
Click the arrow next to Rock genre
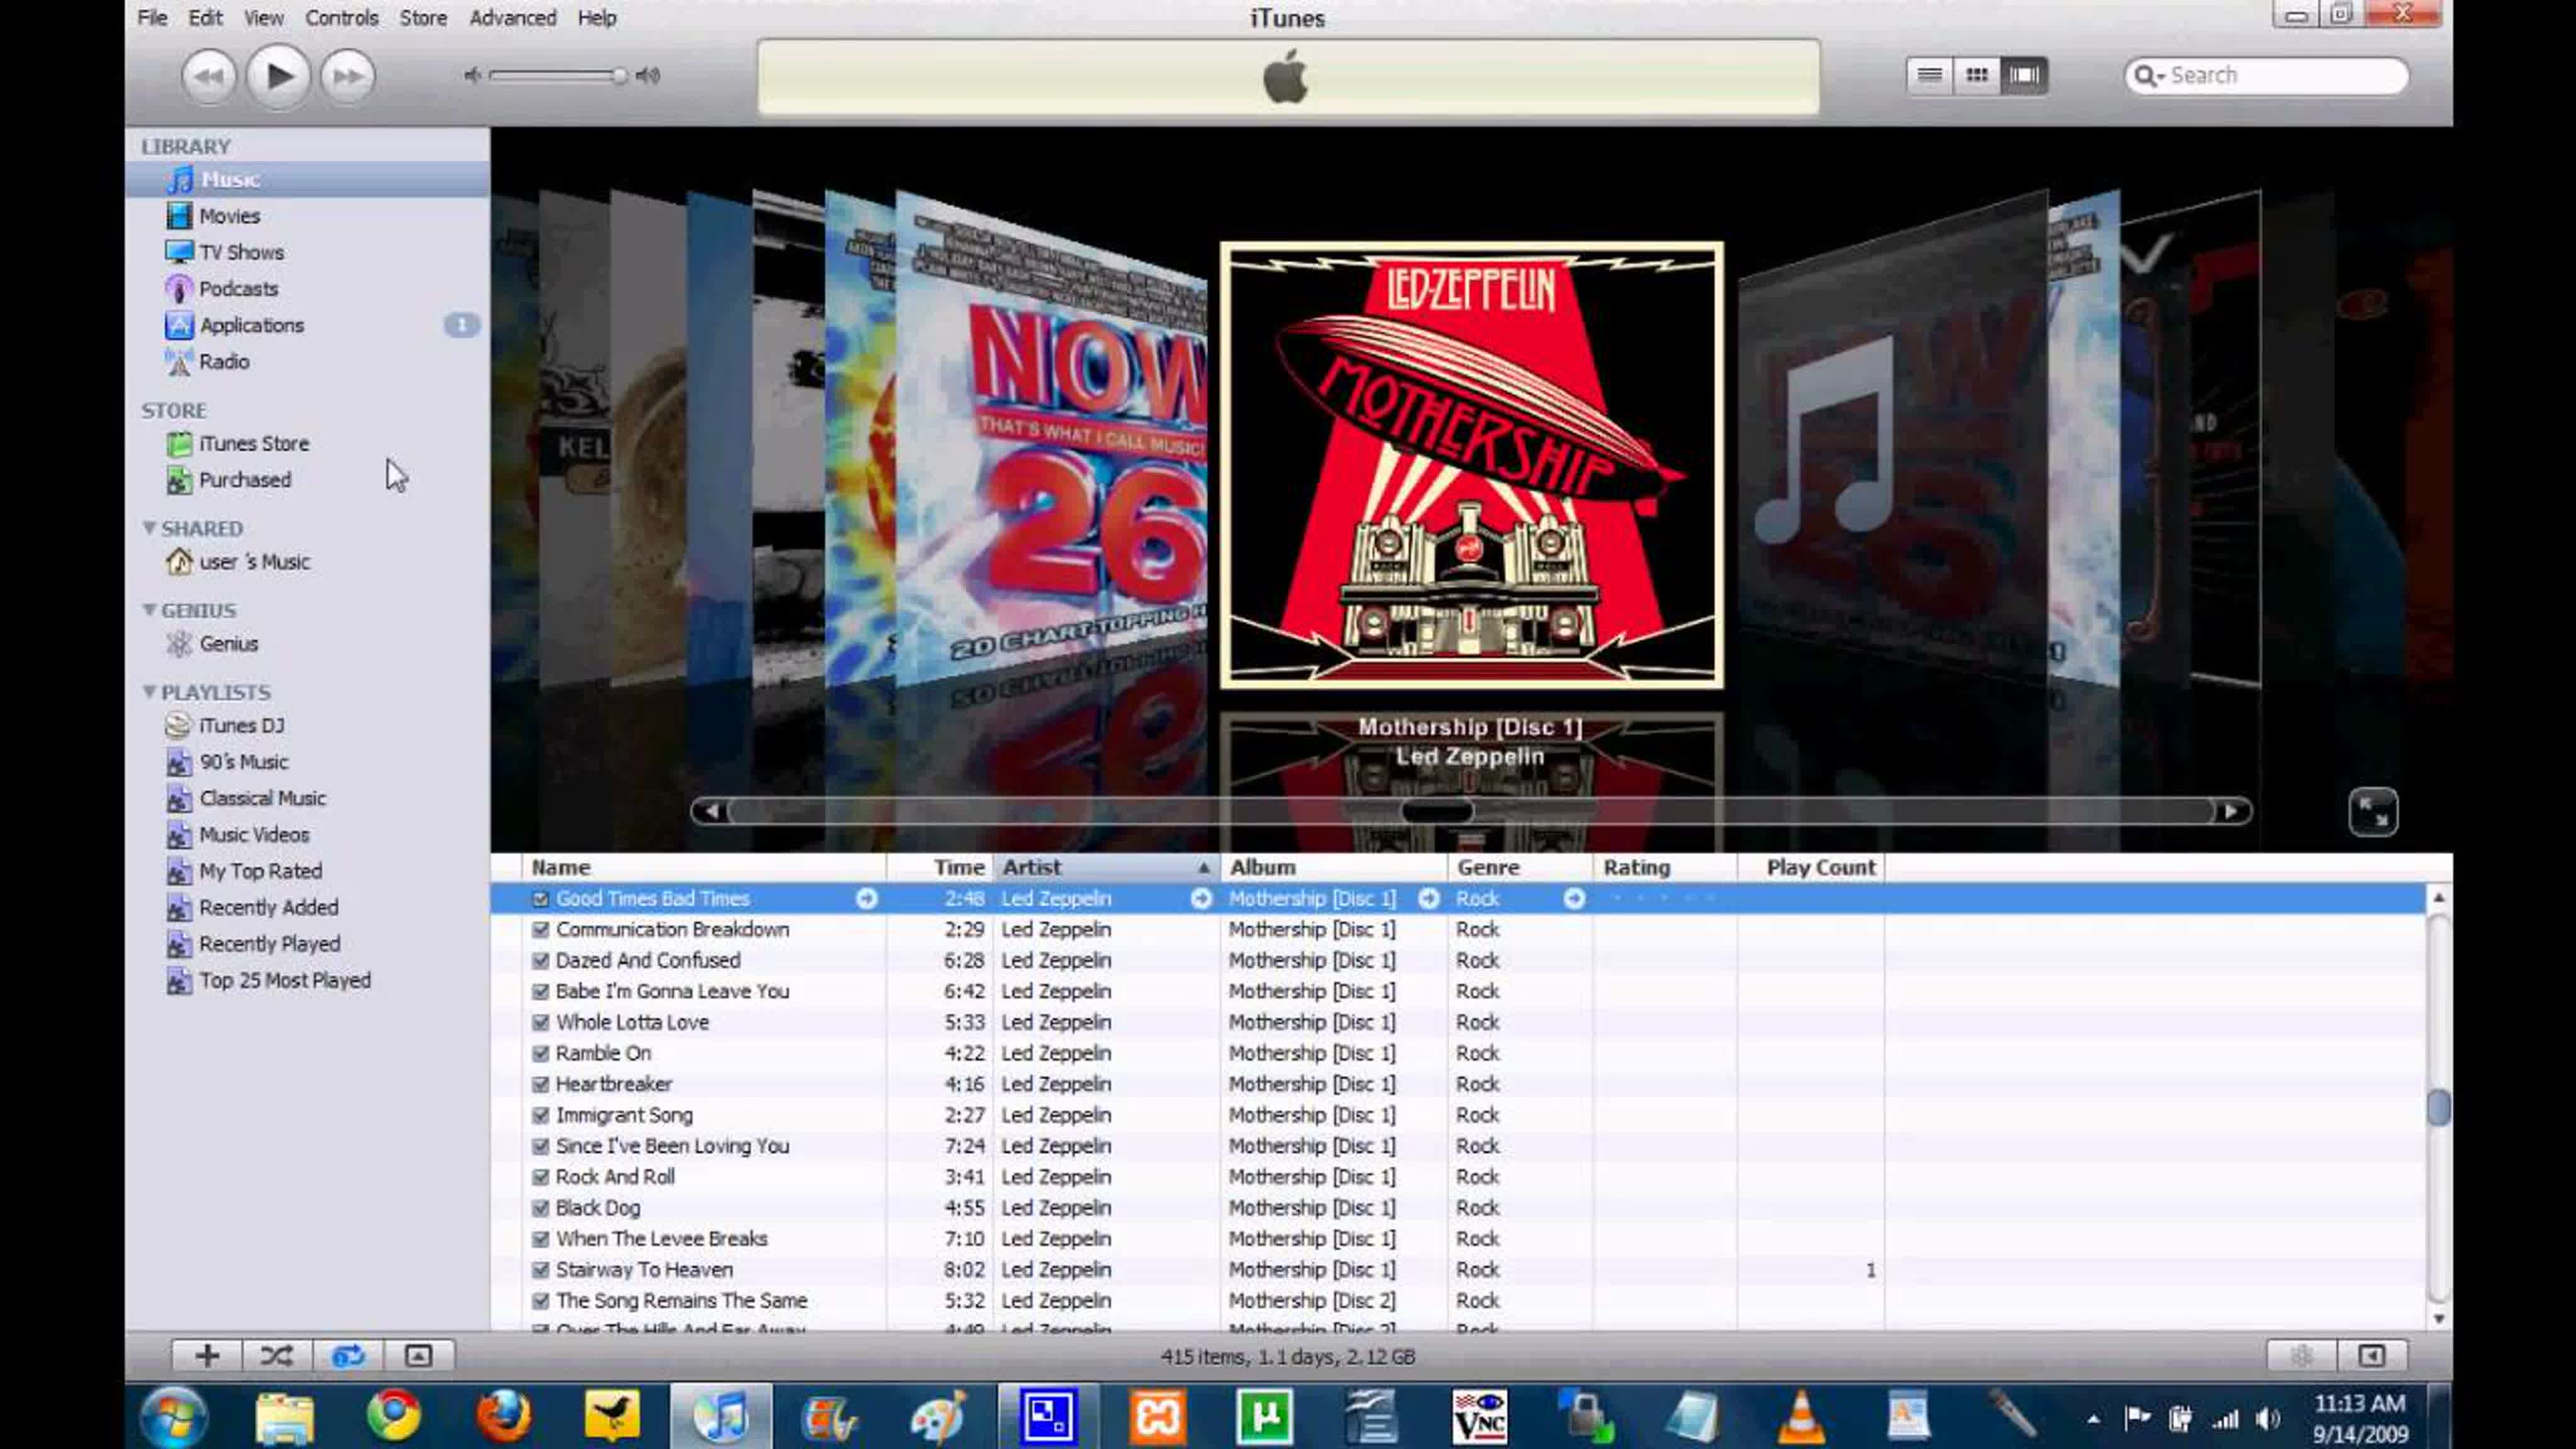[x=1574, y=899]
